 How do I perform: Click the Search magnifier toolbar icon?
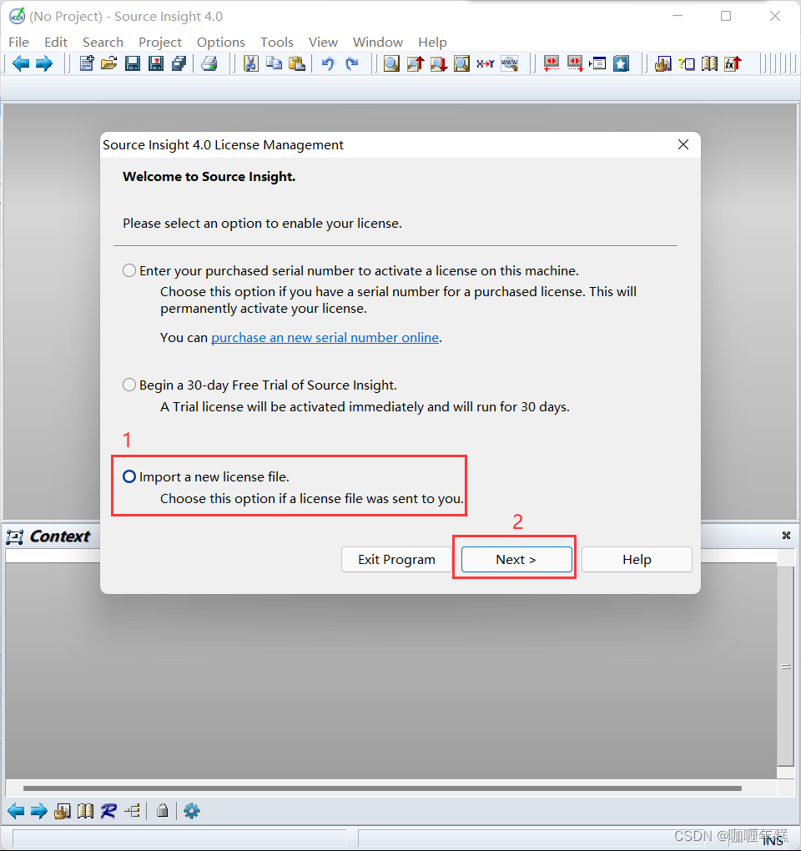pos(391,63)
